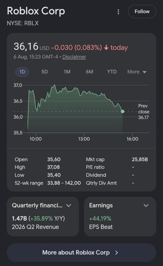The width and height of the screenshot is (163, 266).
Task: Select the 1D chart range
Action: [x=22, y=72]
